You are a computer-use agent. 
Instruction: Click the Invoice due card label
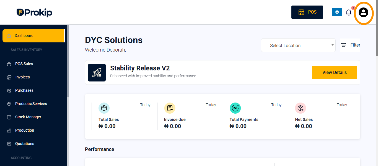pos(175,119)
